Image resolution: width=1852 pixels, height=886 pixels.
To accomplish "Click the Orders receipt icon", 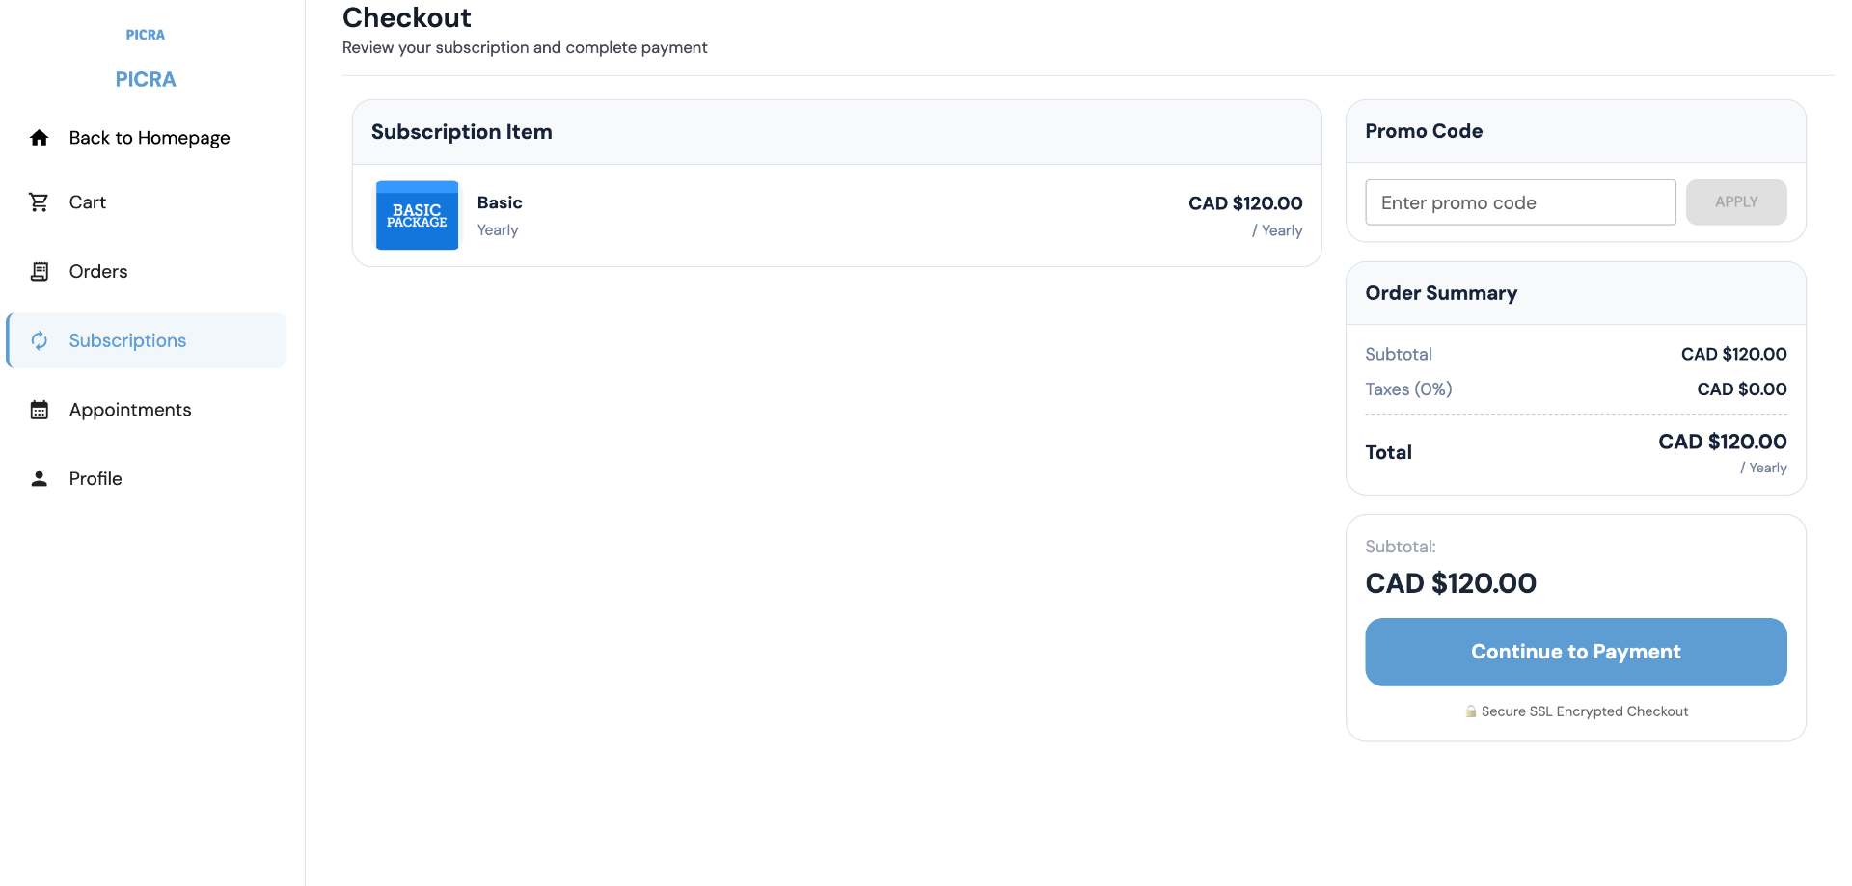I will [x=39, y=272].
